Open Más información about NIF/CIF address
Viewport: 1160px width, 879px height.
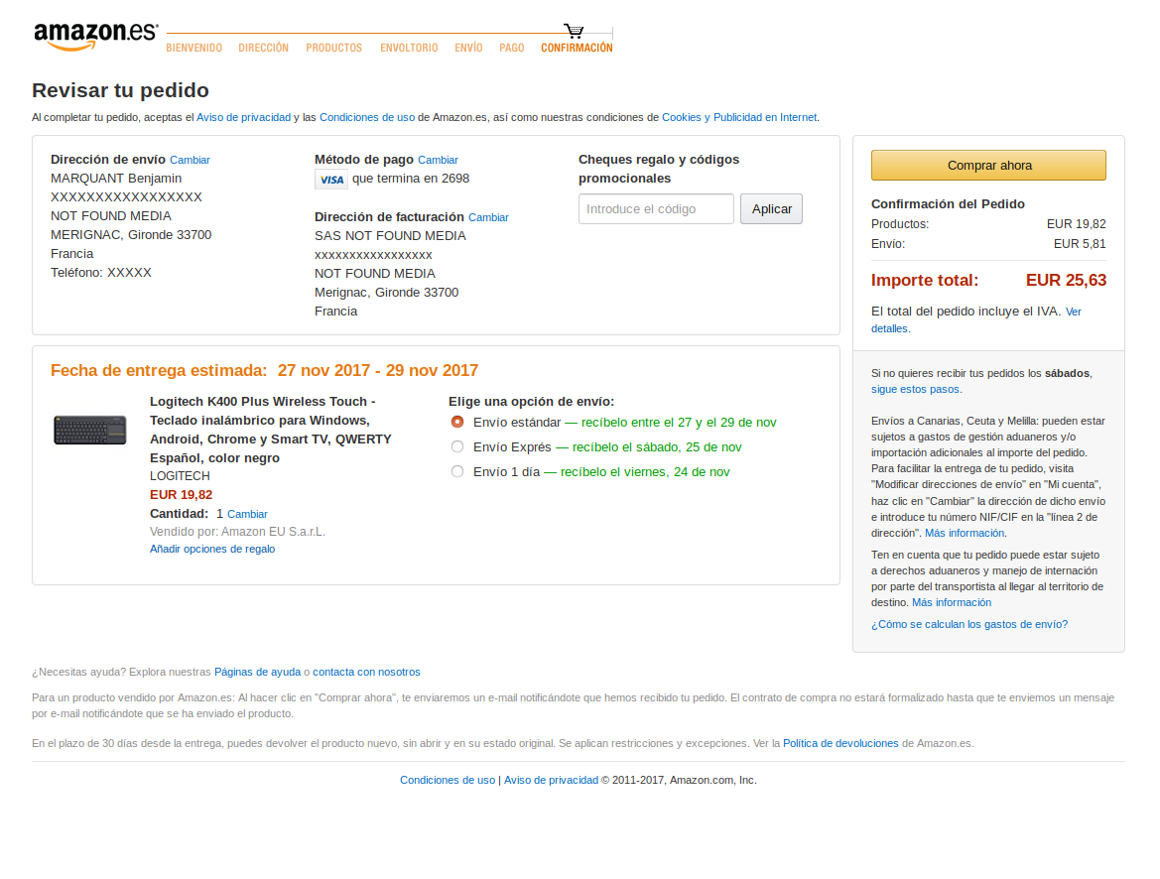pyautogui.click(x=965, y=534)
